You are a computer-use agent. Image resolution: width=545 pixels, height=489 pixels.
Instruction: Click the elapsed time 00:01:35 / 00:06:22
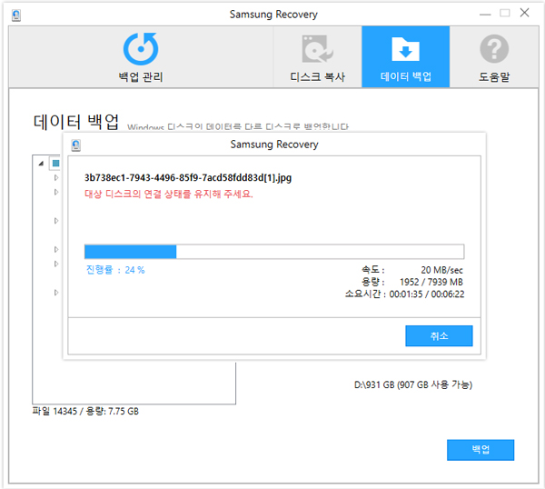[x=427, y=294]
